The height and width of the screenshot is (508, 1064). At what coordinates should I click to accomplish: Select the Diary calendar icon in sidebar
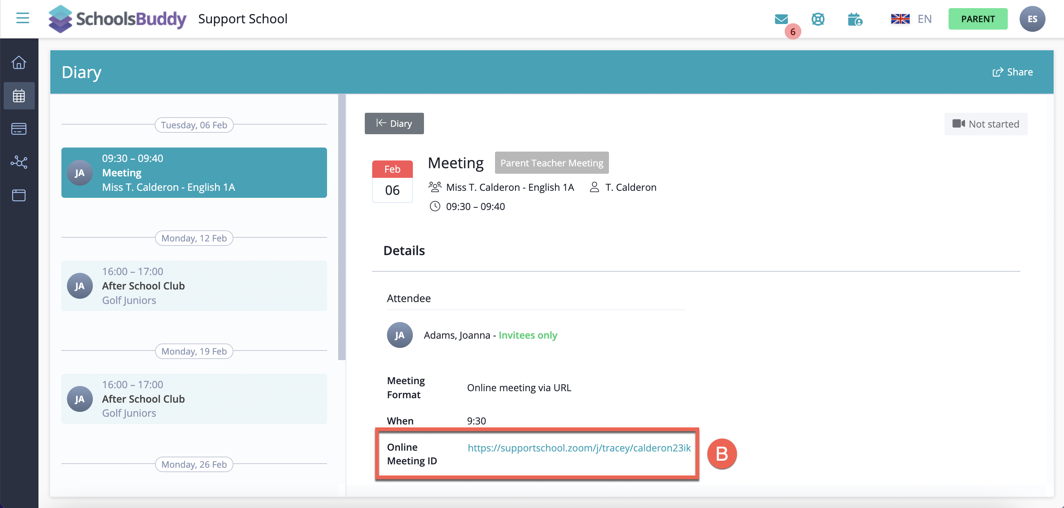(19, 96)
